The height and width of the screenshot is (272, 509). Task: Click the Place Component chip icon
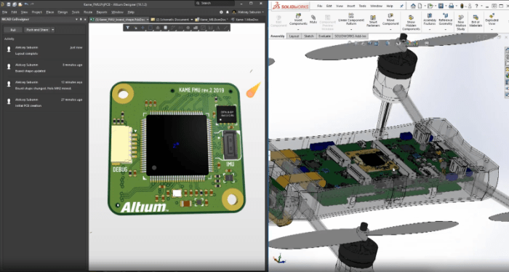[x=166, y=28]
